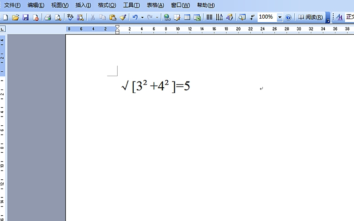
Task: Open the style name box showing 正文
Action: 350,17
